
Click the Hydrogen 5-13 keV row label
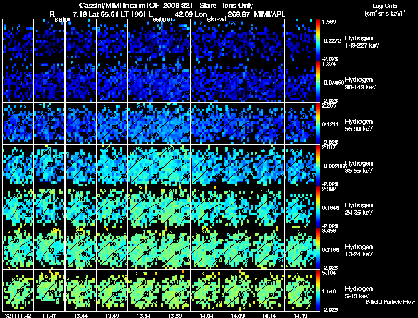[x=359, y=292]
